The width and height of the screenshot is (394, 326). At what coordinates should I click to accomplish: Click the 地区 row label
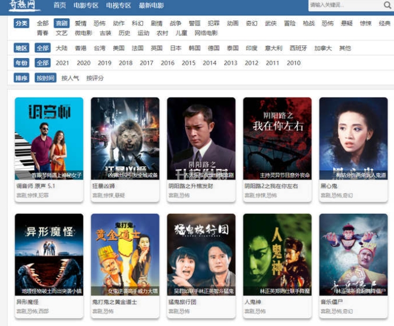[22, 48]
